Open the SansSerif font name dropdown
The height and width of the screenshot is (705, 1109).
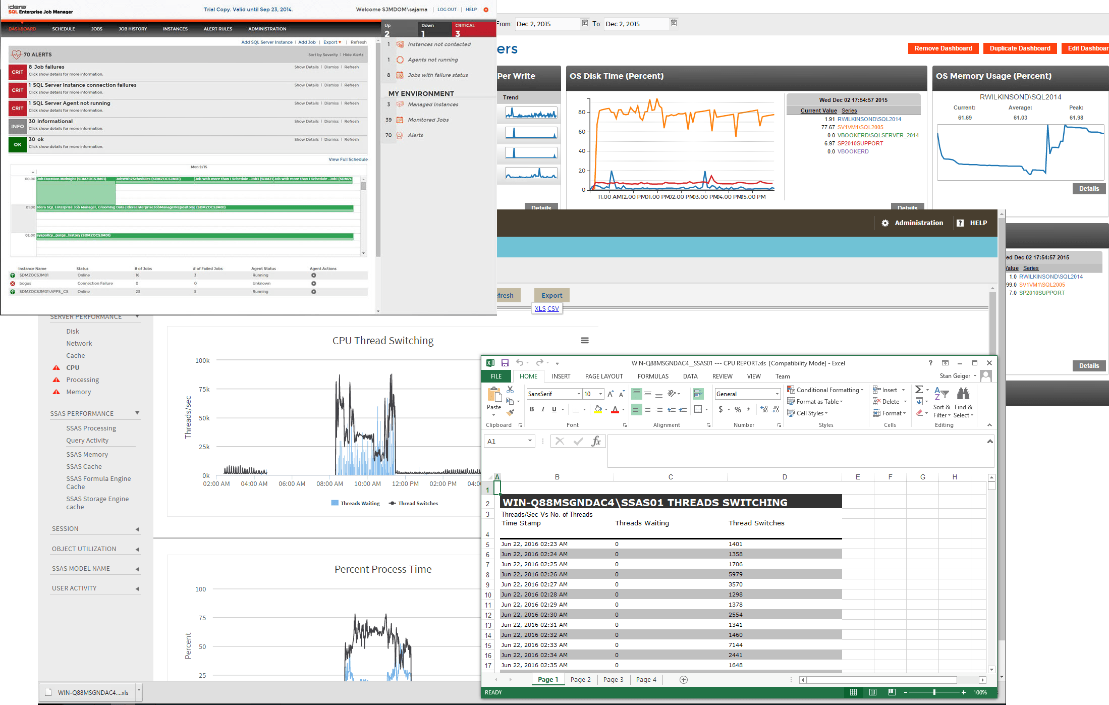[579, 394]
